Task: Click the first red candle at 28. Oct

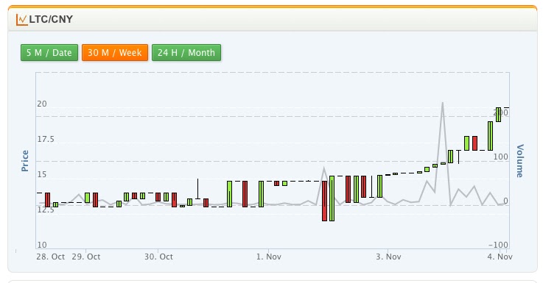Action: (x=47, y=200)
